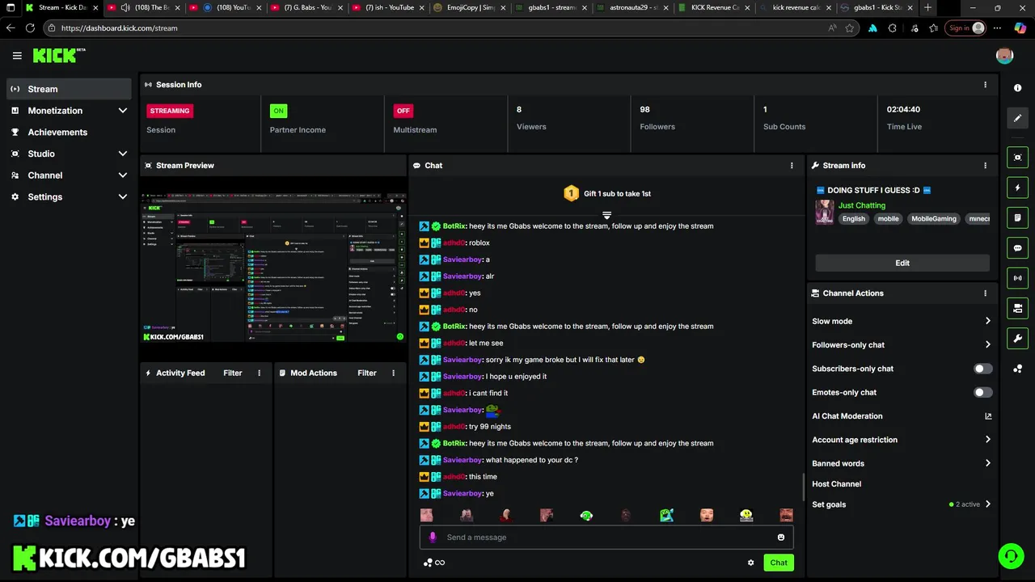1035x582 pixels.
Task: Expand Set goals chevron
Action: [x=987, y=504]
